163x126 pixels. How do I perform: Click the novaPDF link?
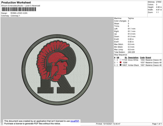click(75, 121)
